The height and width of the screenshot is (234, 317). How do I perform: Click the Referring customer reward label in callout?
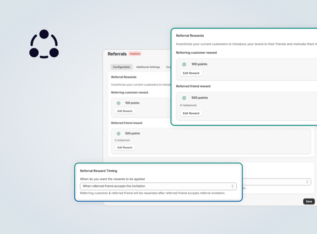[x=196, y=52]
